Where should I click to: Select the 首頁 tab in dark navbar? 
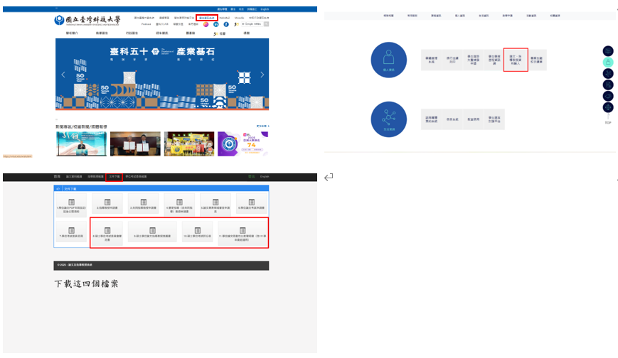[x=58, y=176]
